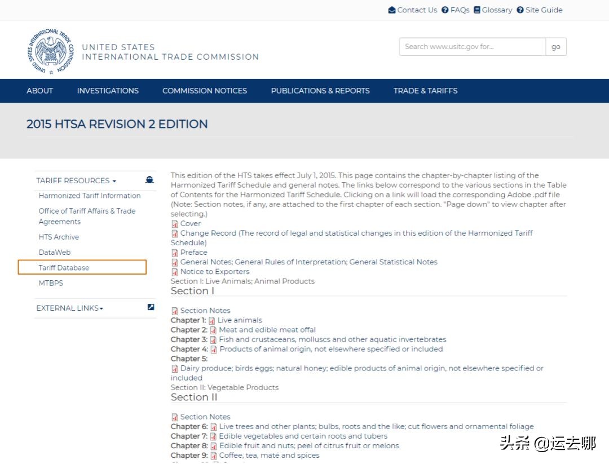Open Edible fruit and nuts chapter link
609x464 pixels.
coord(309,446)
